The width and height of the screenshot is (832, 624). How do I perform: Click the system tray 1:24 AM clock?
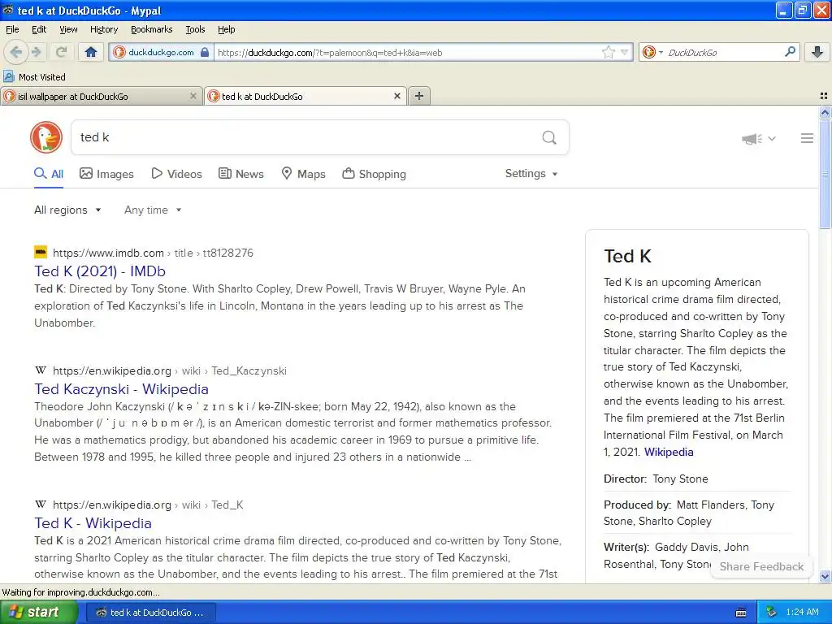click(x=802, y=613)
